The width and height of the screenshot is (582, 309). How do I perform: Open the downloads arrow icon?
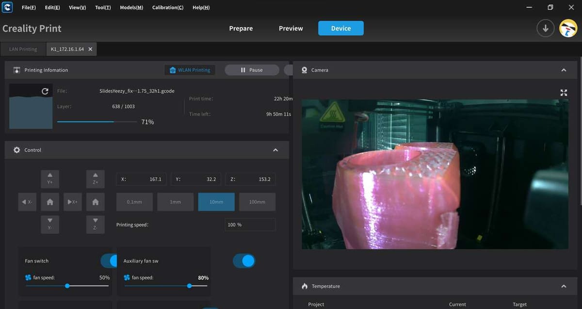545,28
